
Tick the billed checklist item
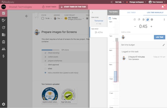(x=45, y=69)
